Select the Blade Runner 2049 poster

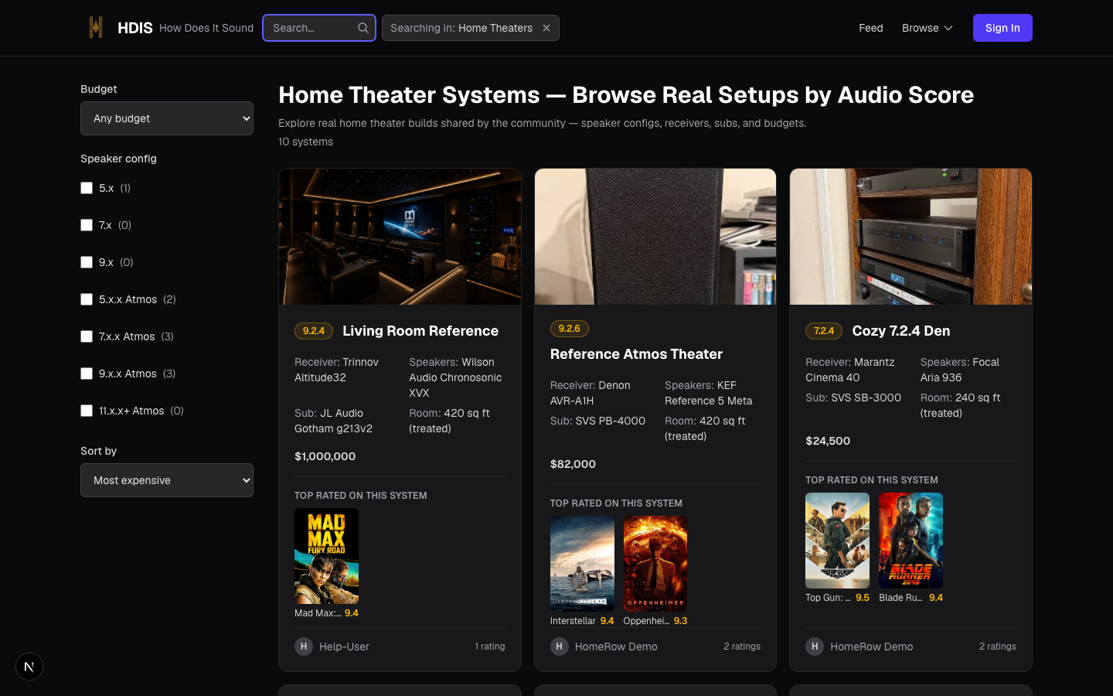coord(910,541)
